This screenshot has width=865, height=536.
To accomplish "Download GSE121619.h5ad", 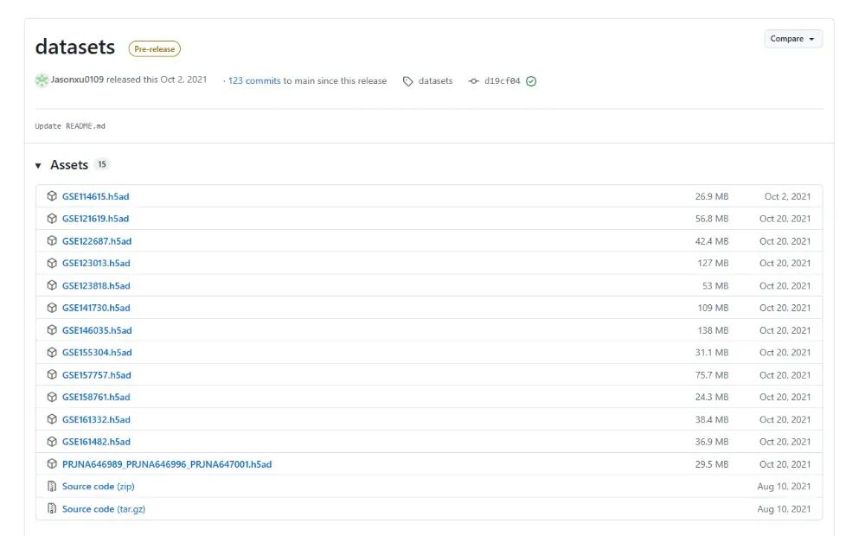I will click(x=95, y=219).
